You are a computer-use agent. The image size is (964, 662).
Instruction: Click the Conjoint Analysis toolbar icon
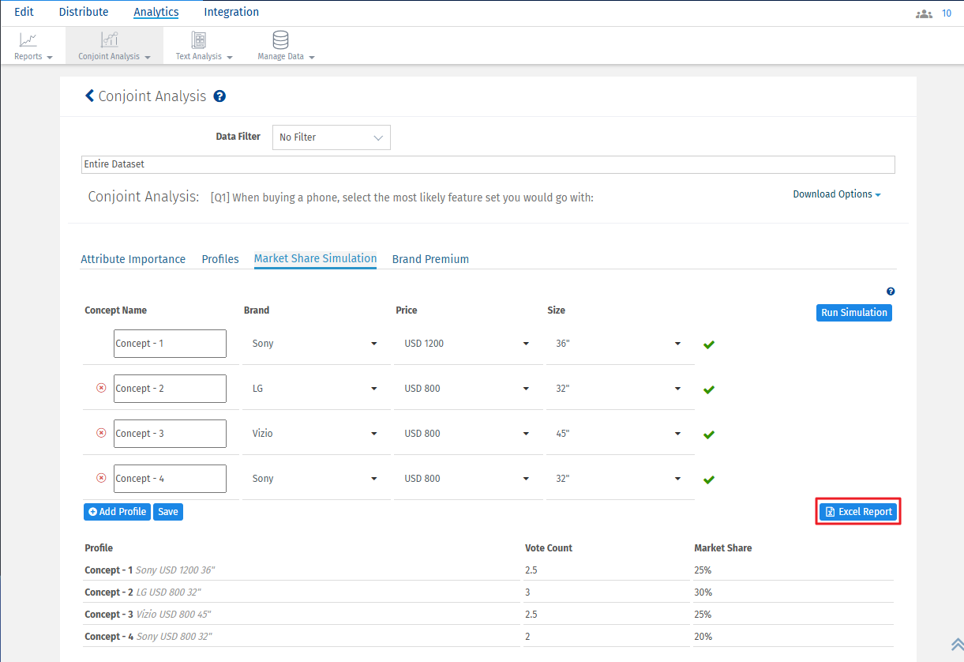[x=109, y=39]
